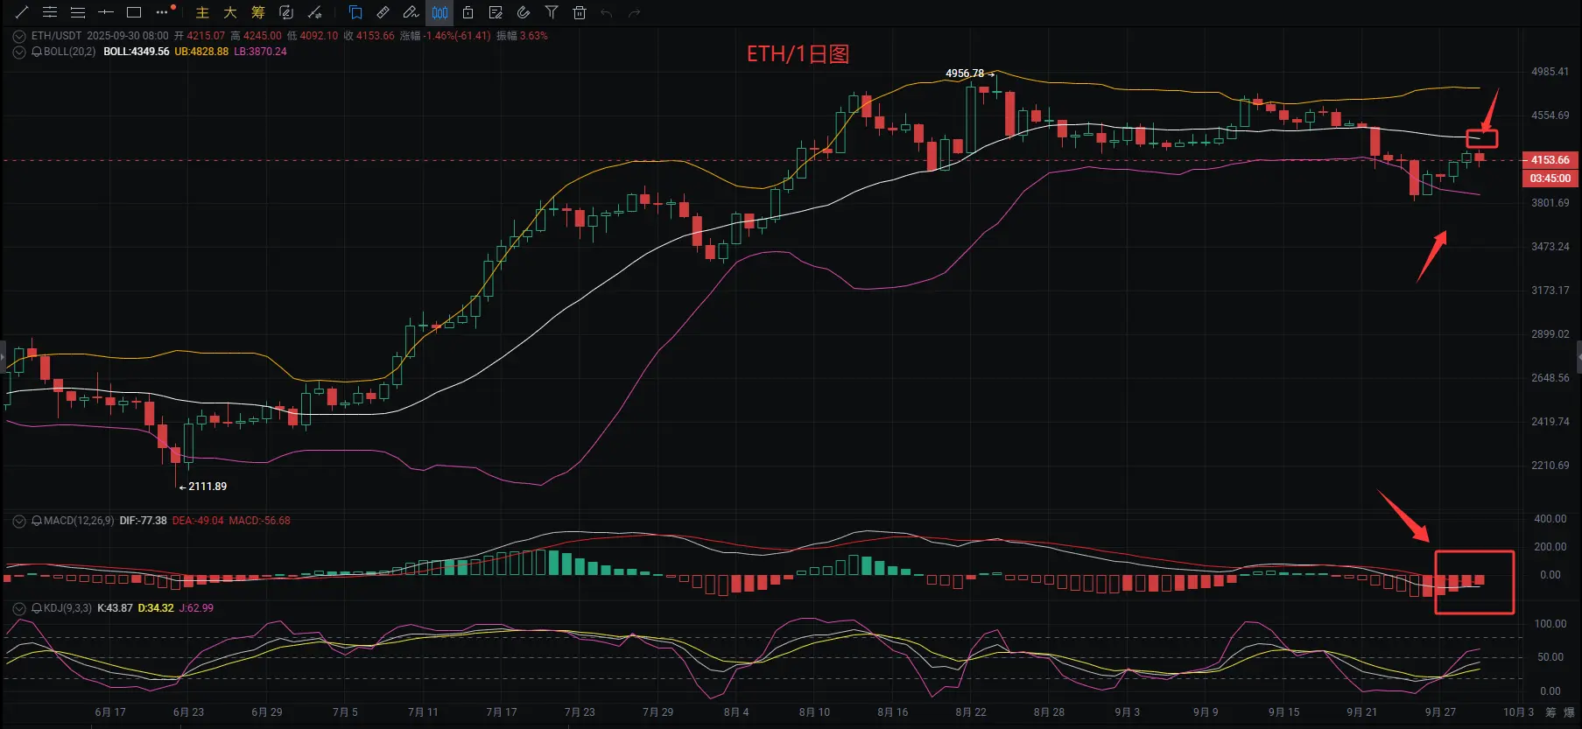Click the magnet snap (paperclip) icon
Image resolution: width=1582 pixels, height=729 pixels.
[x=524, y=12]
